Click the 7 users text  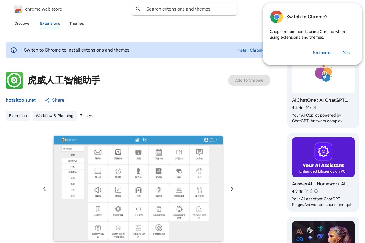coord(87,116)
